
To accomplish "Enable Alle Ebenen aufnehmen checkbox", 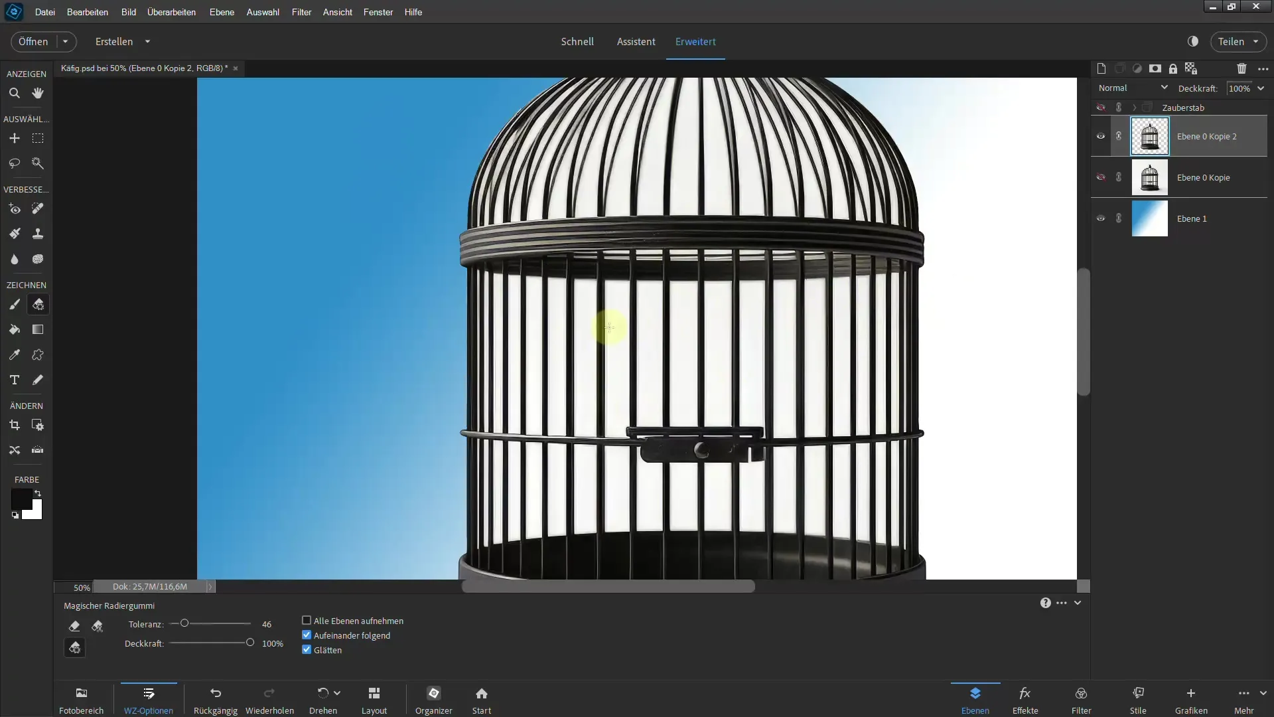I will 307,621.
